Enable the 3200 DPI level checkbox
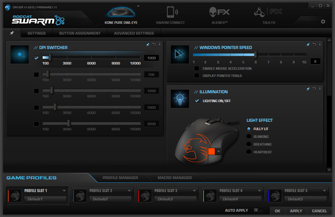The width and height of the screenshot is (335, 217). pyautogui.click(x=36, y=124)
